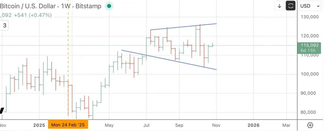Click the 100,000 price scale label

click(309, 74)
